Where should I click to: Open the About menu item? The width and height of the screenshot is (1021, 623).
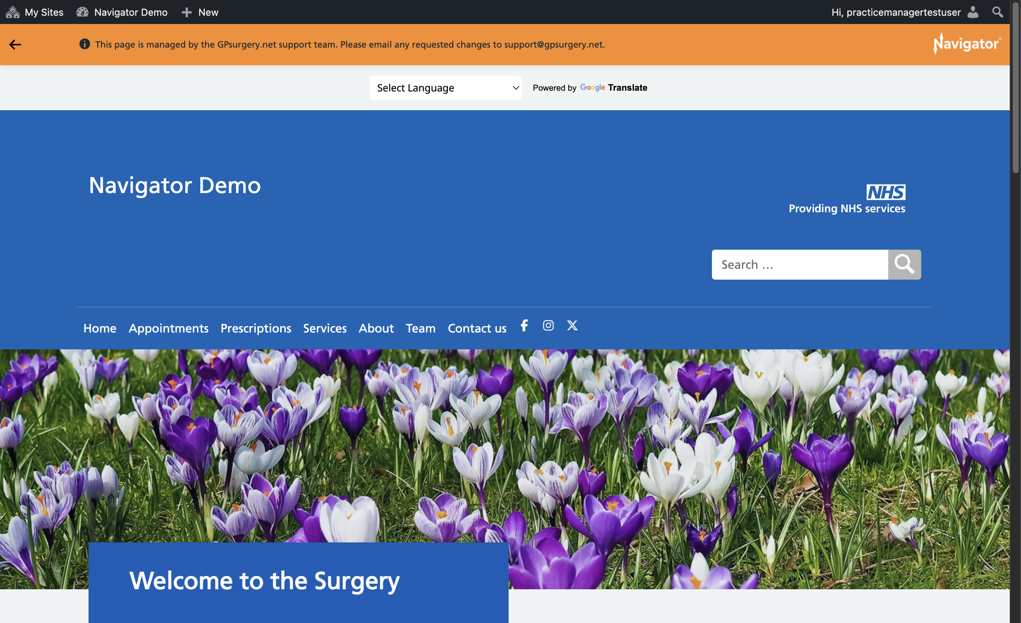[x=376, y=328]
